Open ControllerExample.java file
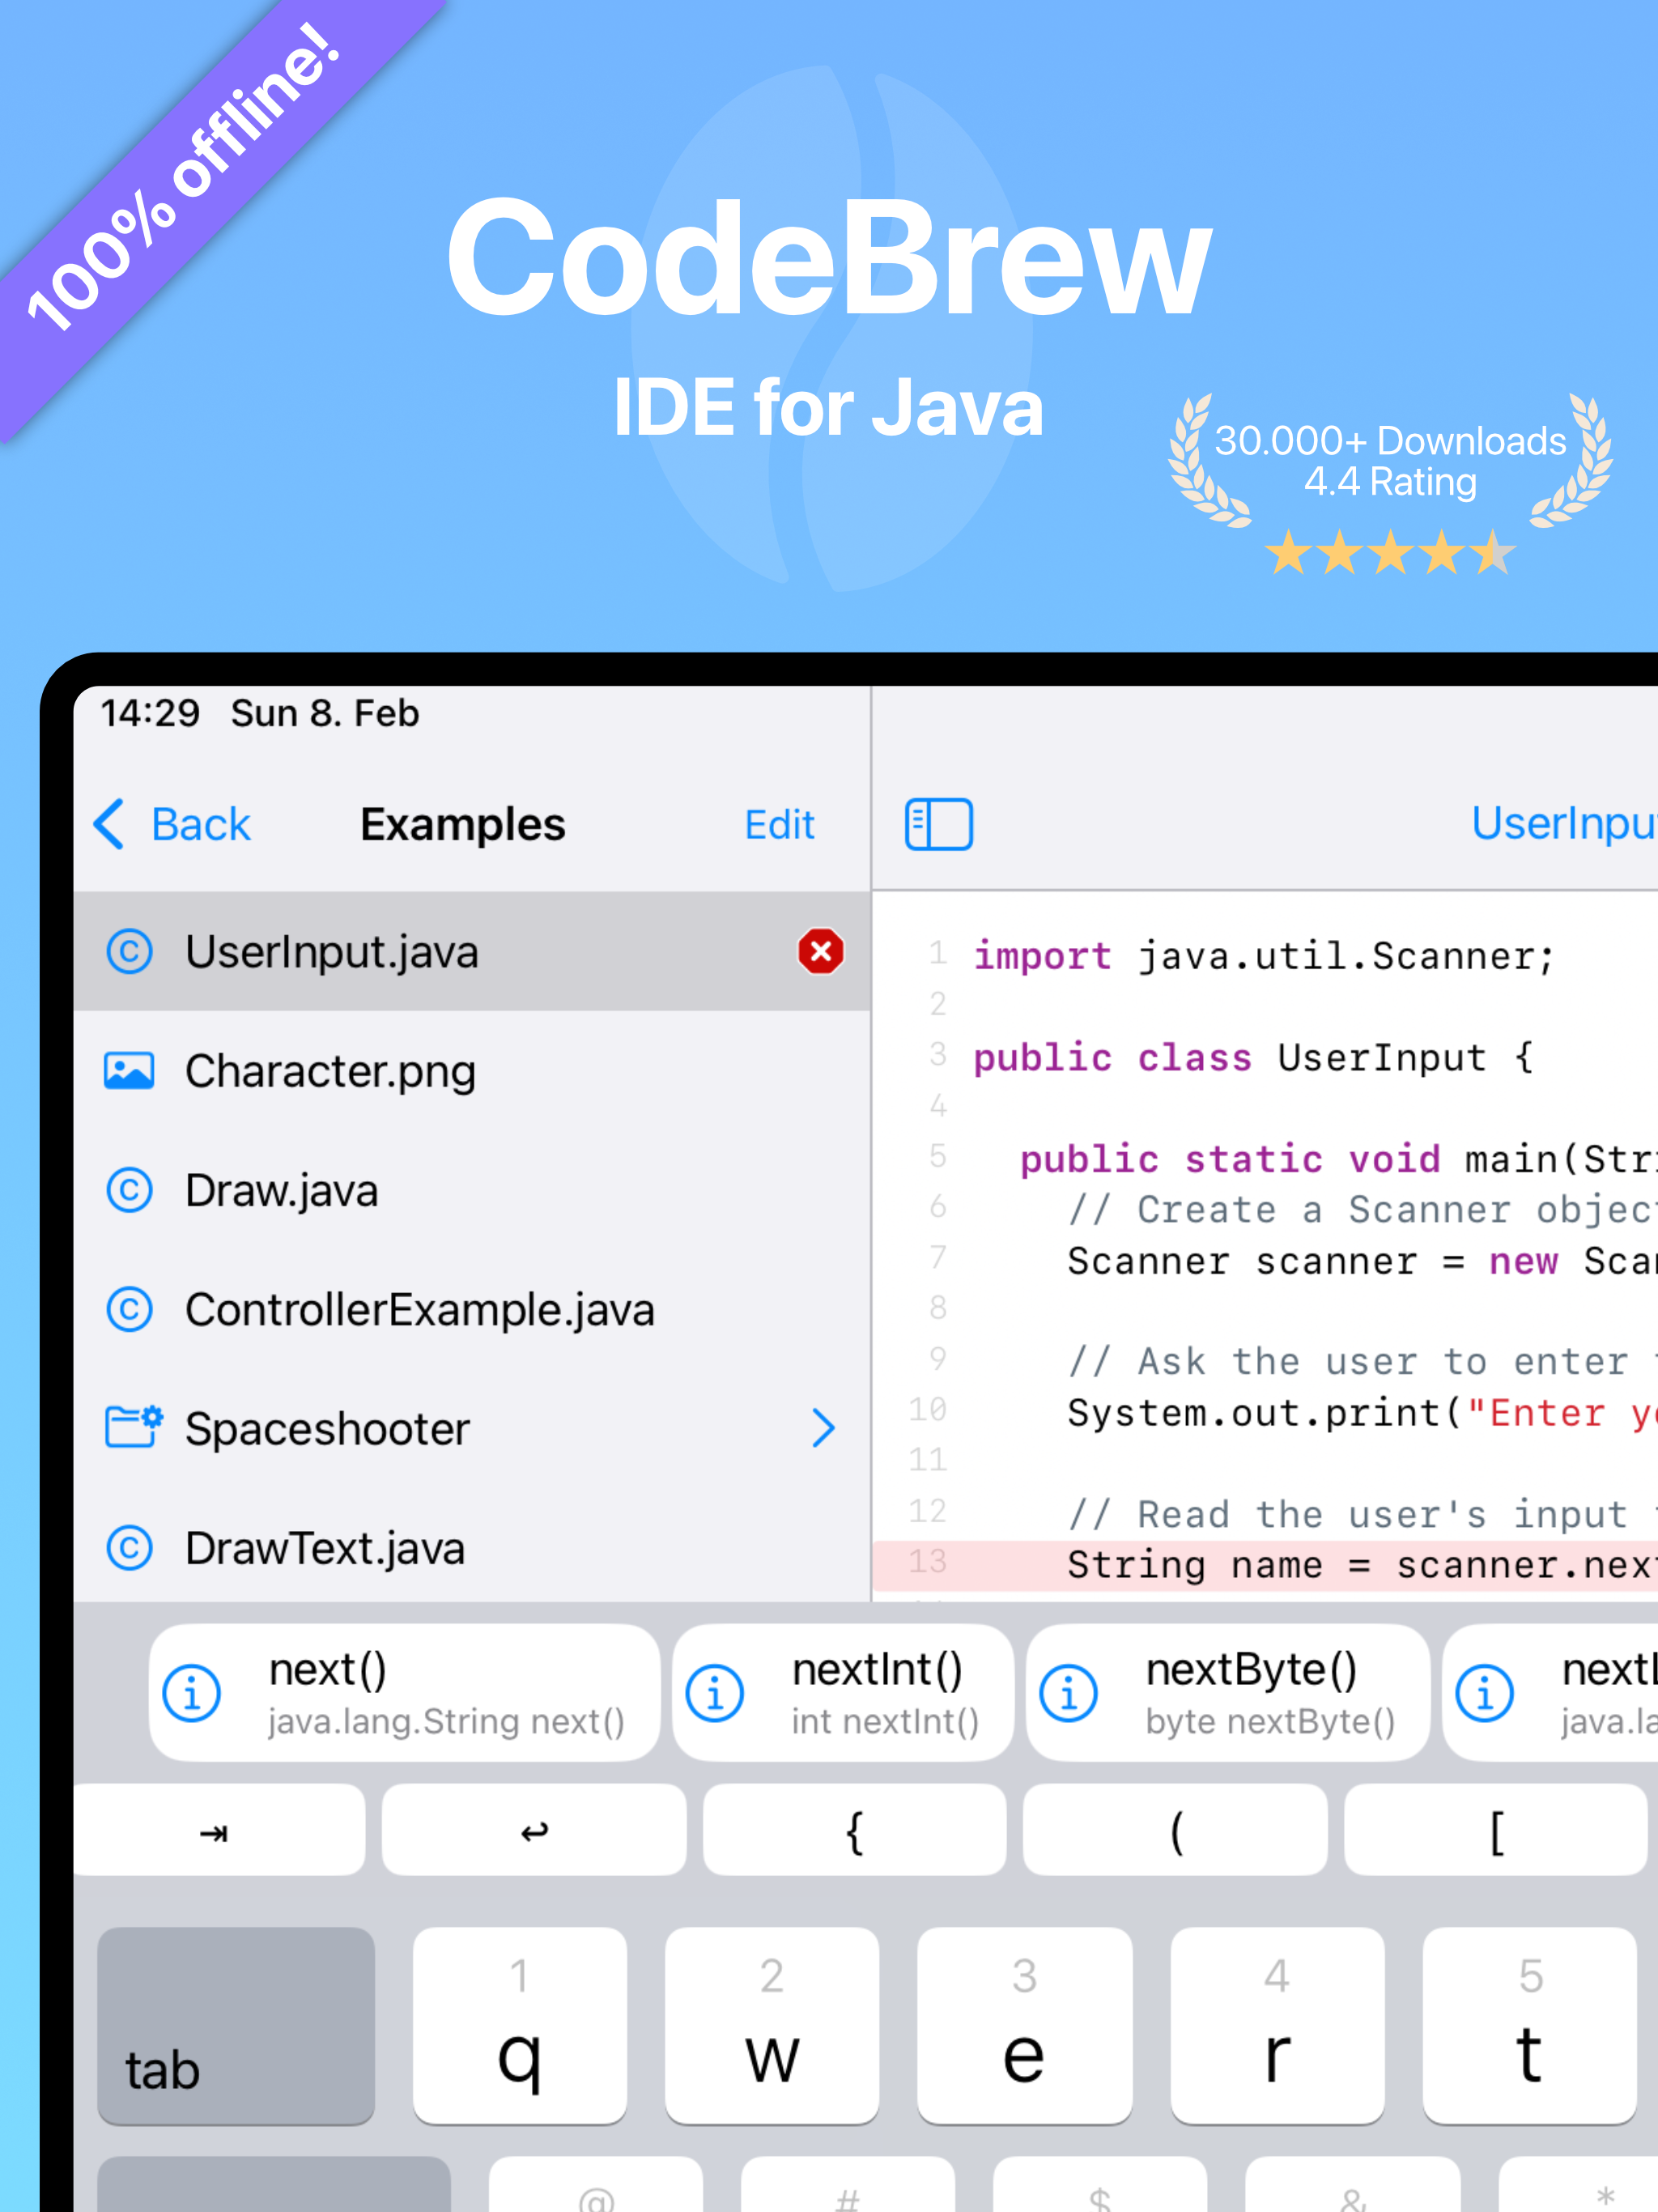This screenshot has height=2212, width=1658. tap(472, 1309)
